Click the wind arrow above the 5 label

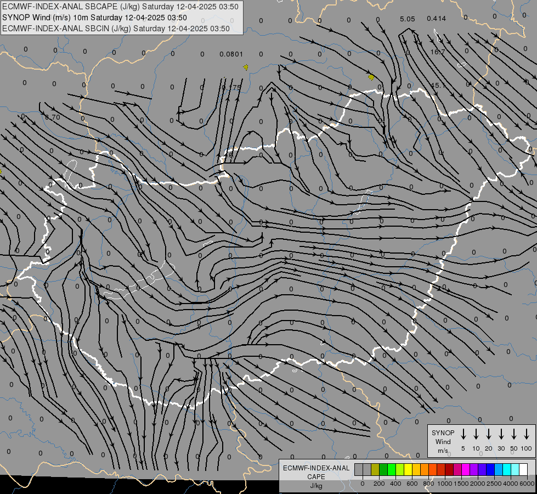(463, 434)
